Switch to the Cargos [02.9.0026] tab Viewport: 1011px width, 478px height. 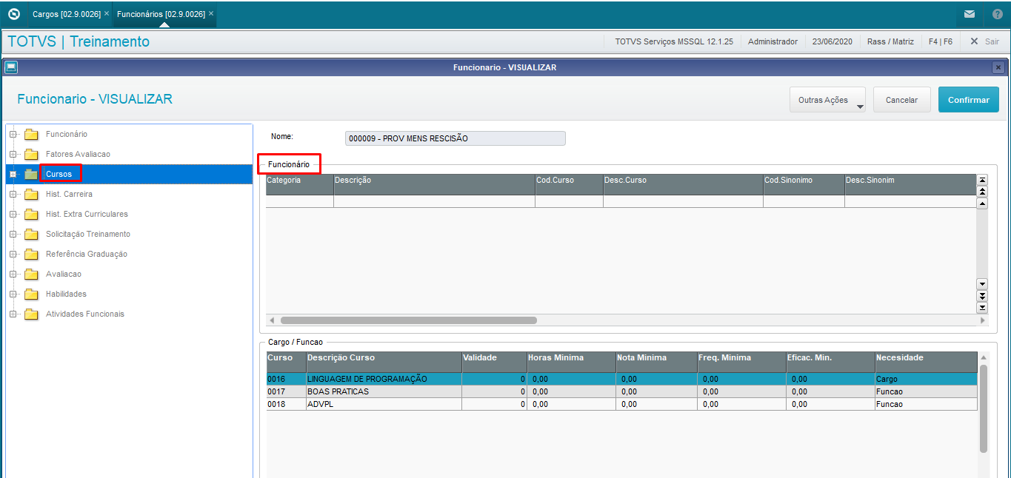pos(65,14)
